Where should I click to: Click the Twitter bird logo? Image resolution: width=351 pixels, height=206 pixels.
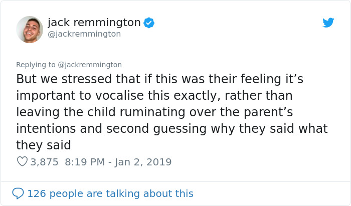pyautogui.click(x=328, y=23)
